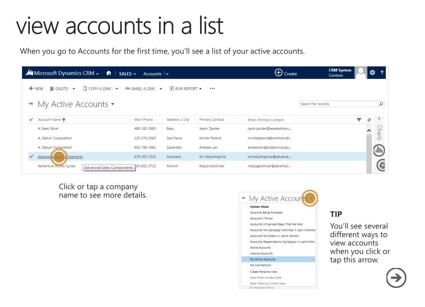The image size is (425, 307).
Task: Open A. Datum Corporation in Sao Paulo
Action: pyautogui.click(x=55, y=138)
